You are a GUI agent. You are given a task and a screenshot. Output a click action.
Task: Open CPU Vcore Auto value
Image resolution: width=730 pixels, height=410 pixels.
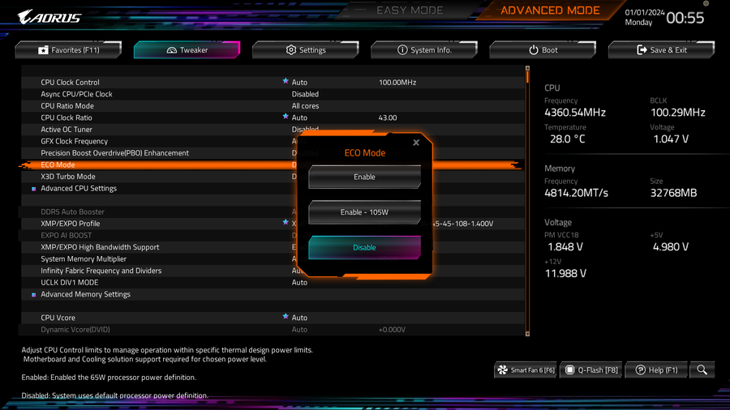299,318
